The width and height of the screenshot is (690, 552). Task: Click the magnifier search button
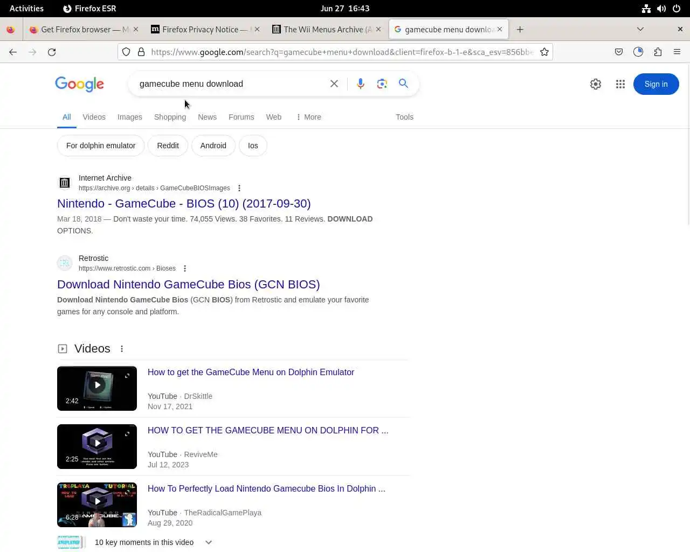[403, 84]
